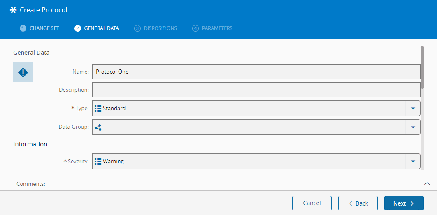Click the share icon in Data Group field
Screen dimensions: 437x215
tap(98, 127)
